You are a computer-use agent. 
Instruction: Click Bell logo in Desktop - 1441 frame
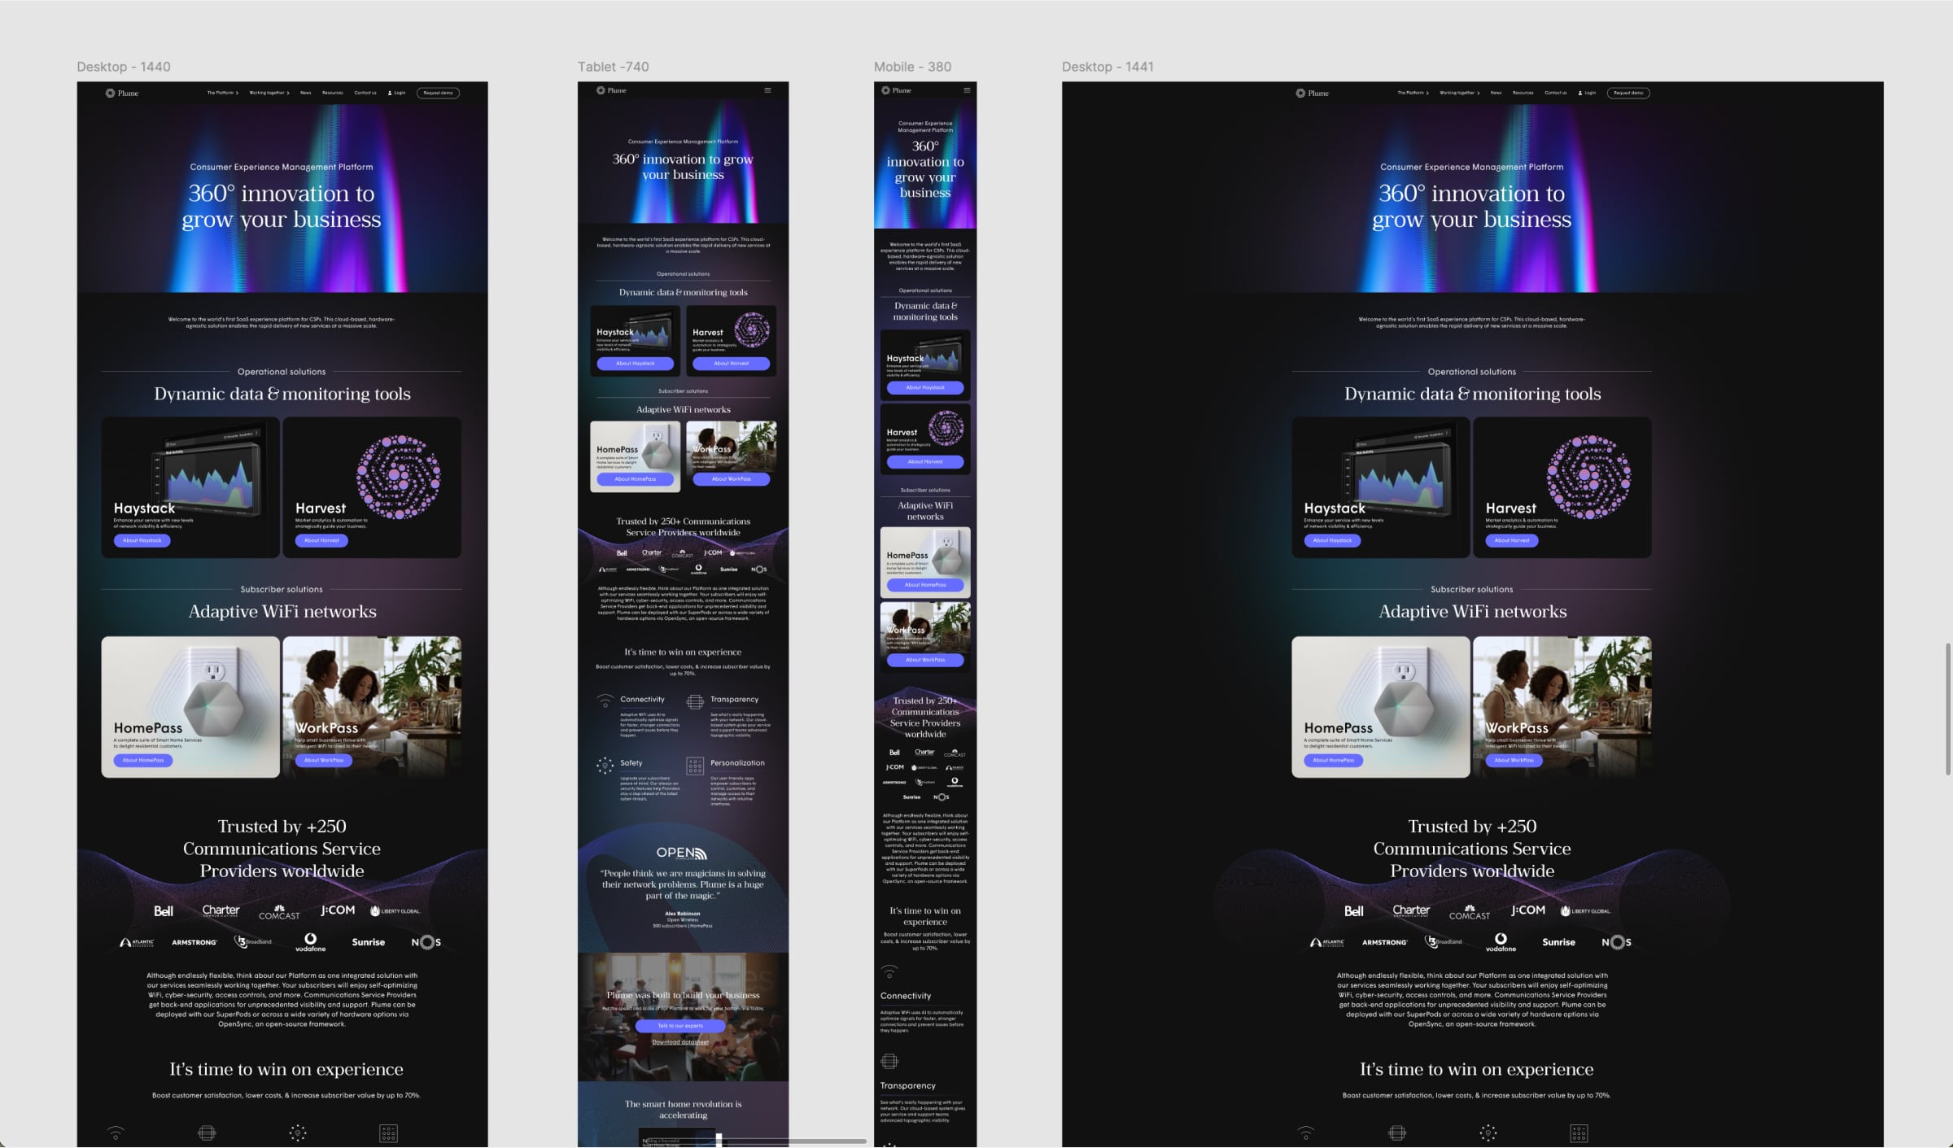pos(1354,911)
